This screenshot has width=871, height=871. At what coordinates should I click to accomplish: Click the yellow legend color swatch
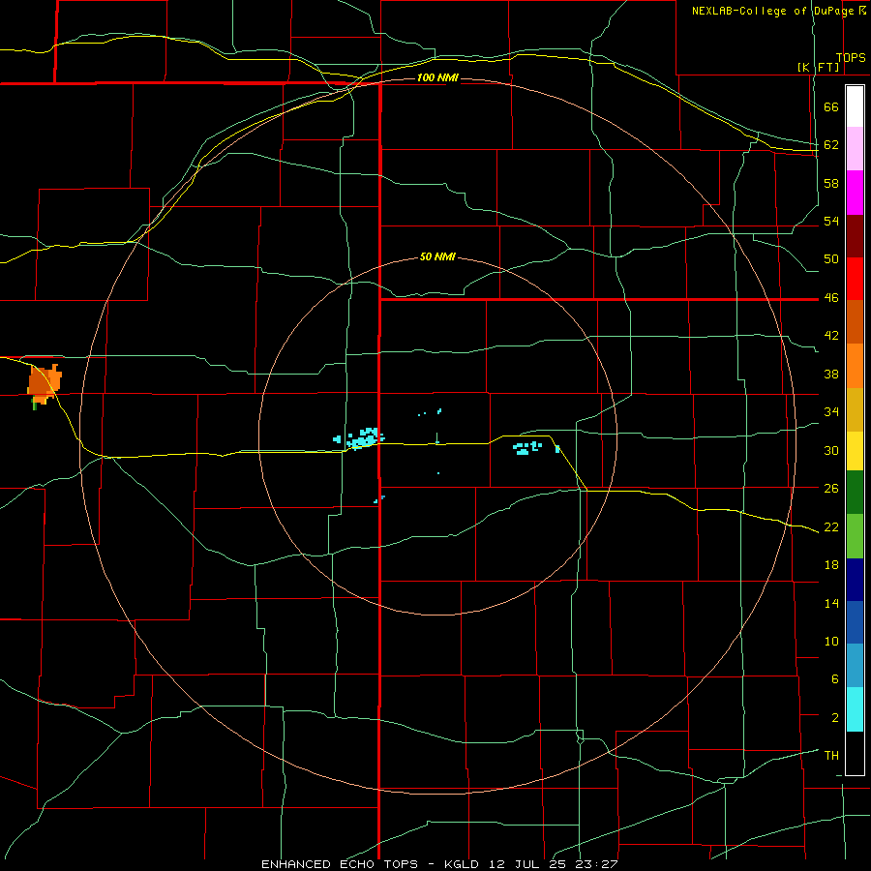855,451
